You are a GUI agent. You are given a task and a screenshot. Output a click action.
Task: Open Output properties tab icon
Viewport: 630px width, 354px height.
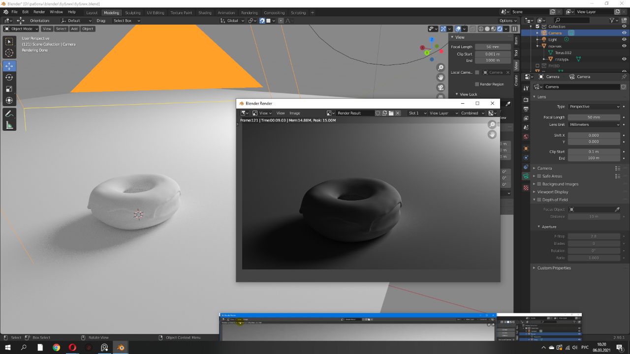click(x=526, y=109)
